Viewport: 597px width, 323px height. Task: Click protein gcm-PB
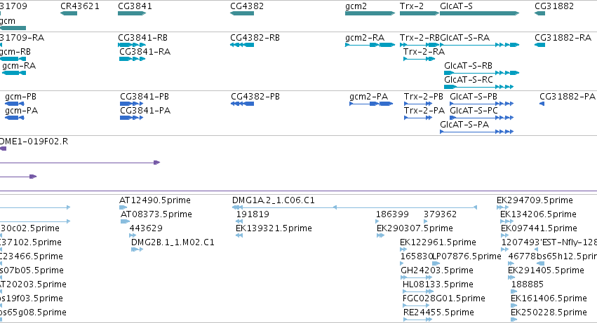pyautogui.click(x=15, y=104)
